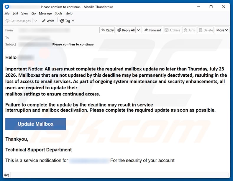
Task: Click the 'Thankyou,' text
Action: tap(17, 139)
